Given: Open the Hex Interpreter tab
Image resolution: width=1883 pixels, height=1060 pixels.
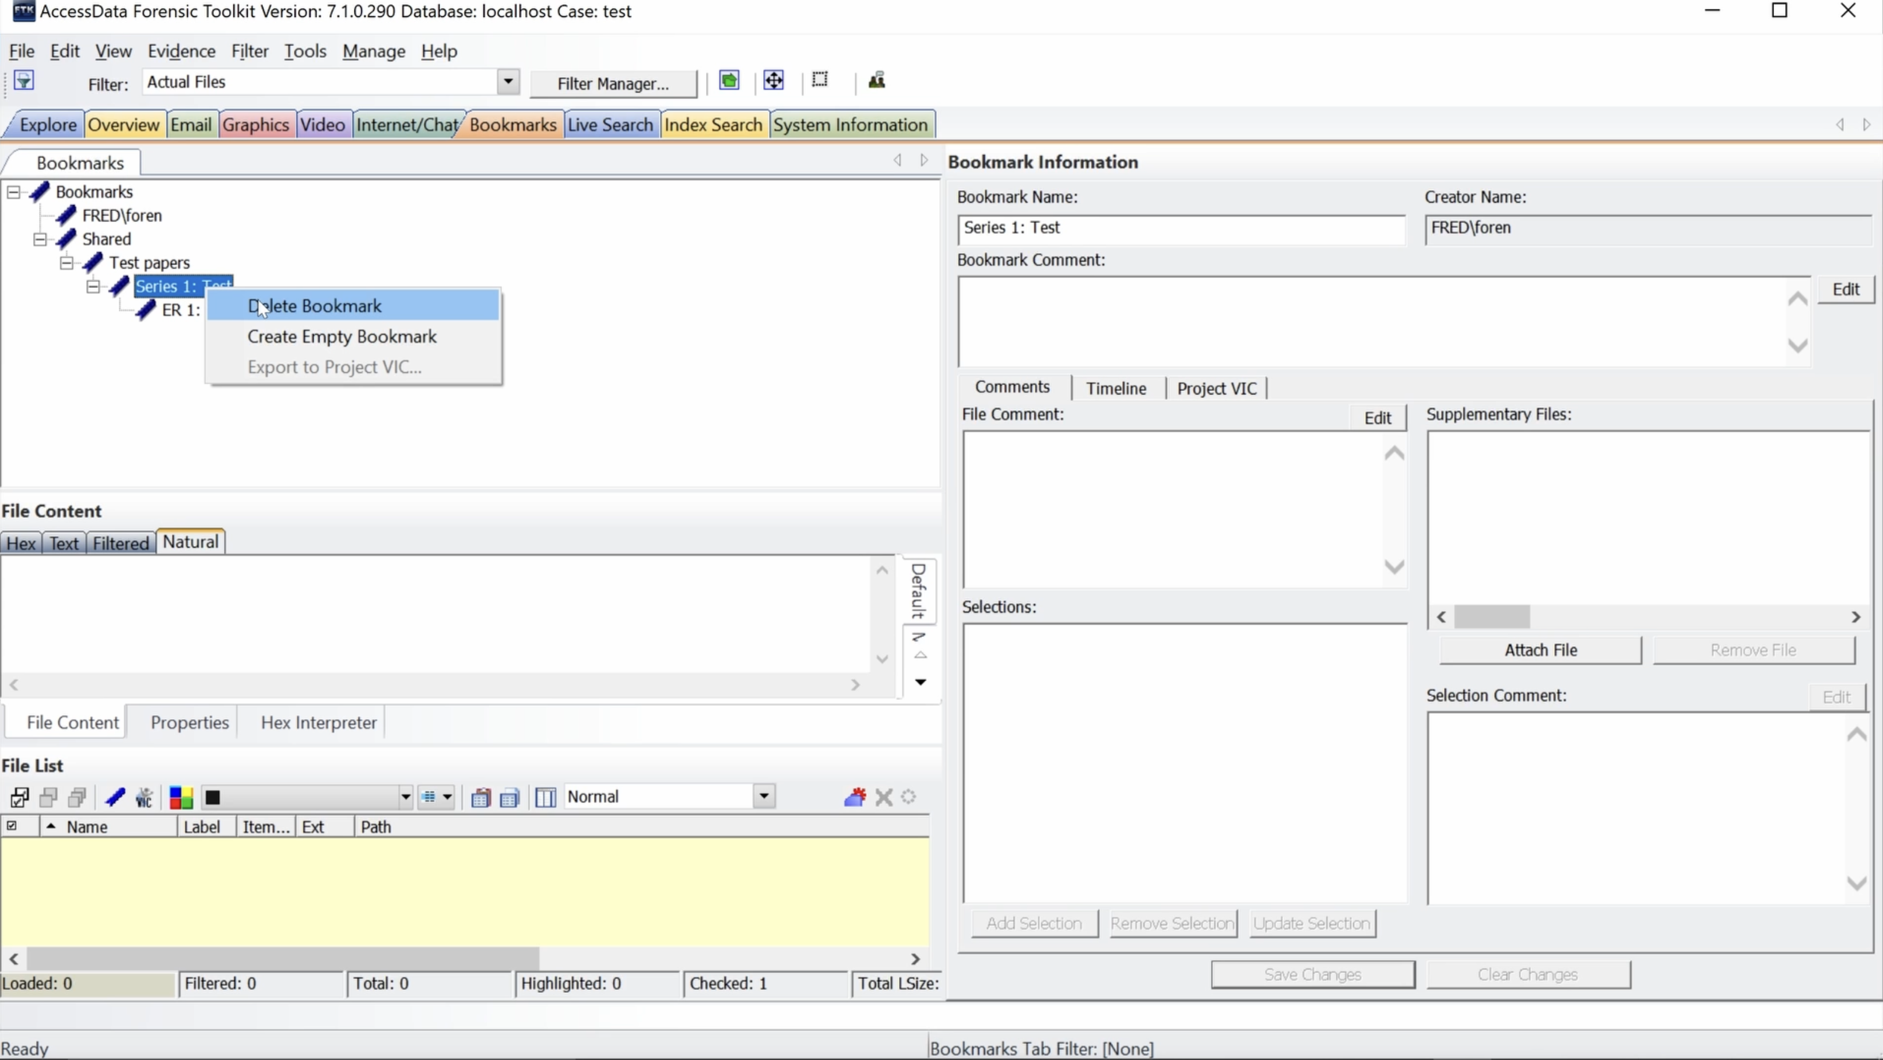Looking at the screenshot, I should coord(319,723).
